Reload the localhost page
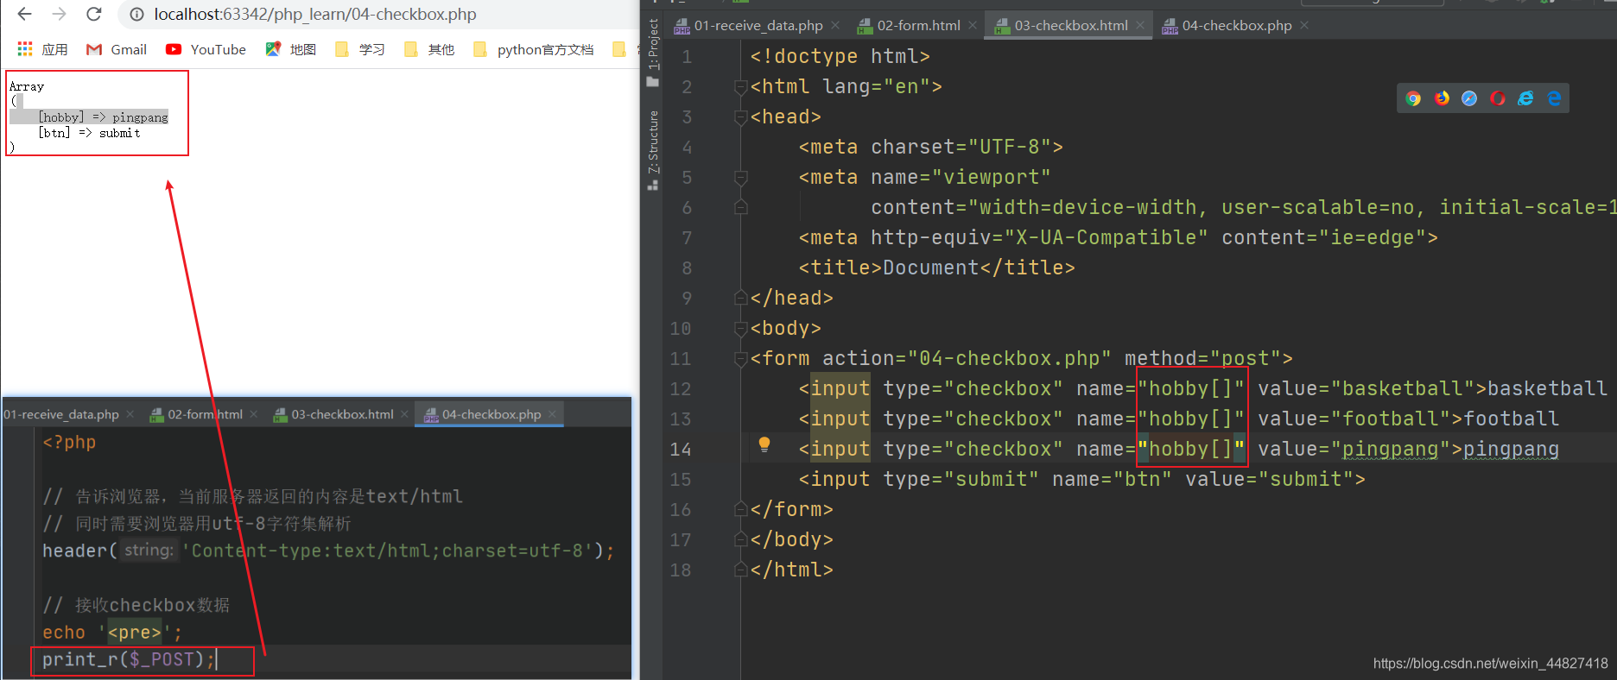1617x680 pixels. [x=94, y=14]
